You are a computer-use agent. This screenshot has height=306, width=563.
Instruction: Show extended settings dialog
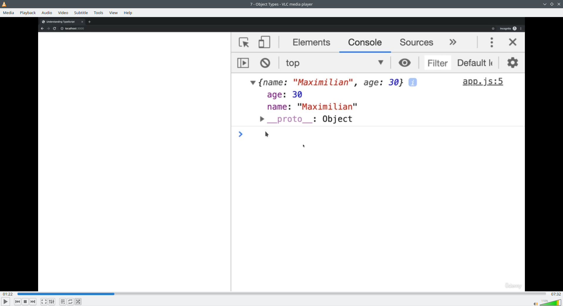(x=52, y=302)
